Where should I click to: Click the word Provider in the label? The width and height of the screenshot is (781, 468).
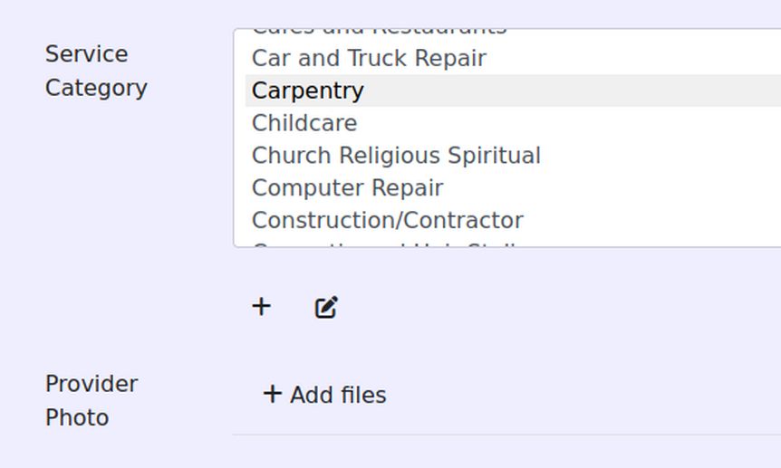click(x=92, y=384)
